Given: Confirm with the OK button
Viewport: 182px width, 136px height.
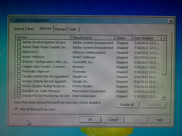Looking at the screenshot, I should (90, 120).
